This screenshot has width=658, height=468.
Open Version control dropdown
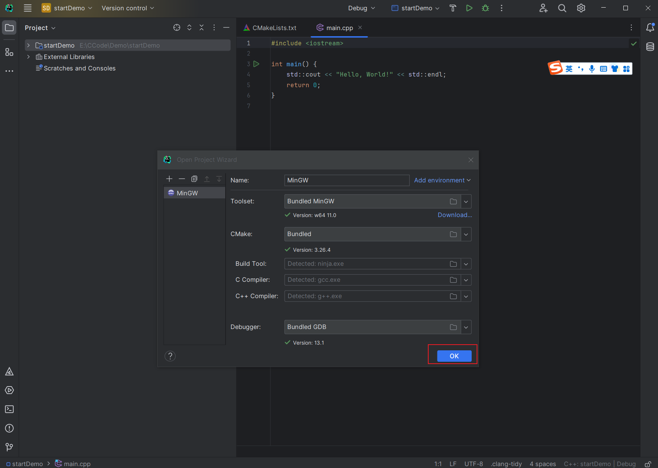(x=128, y=8)
